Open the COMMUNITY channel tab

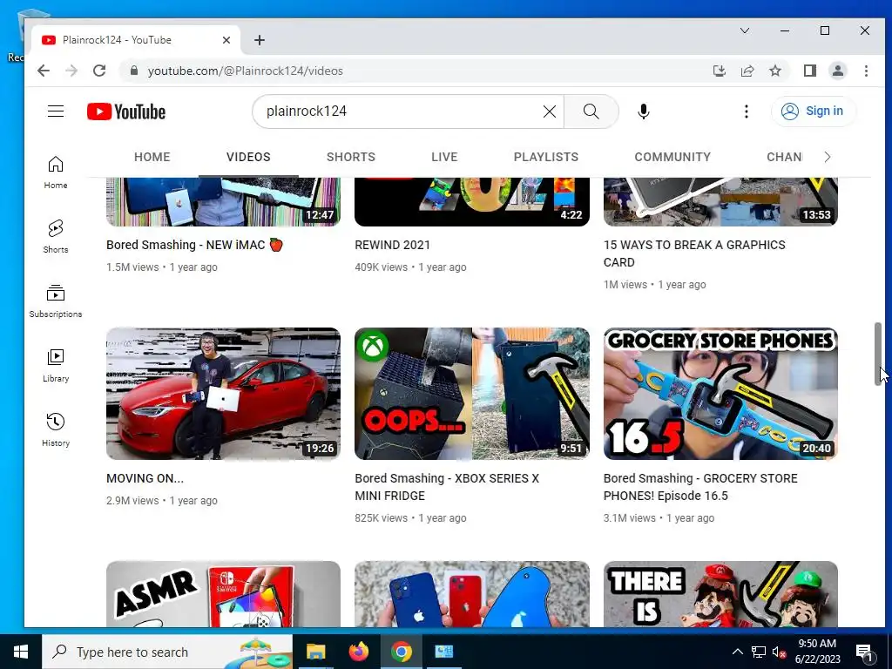click(672, 157)
